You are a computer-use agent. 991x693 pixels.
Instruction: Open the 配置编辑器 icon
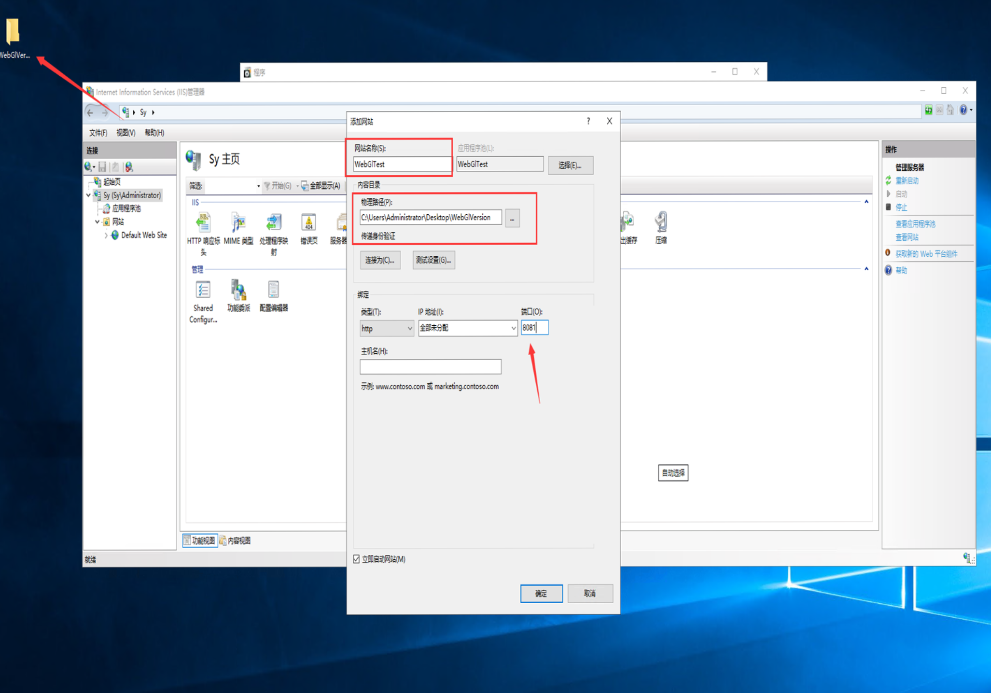(x=273, y=291)
